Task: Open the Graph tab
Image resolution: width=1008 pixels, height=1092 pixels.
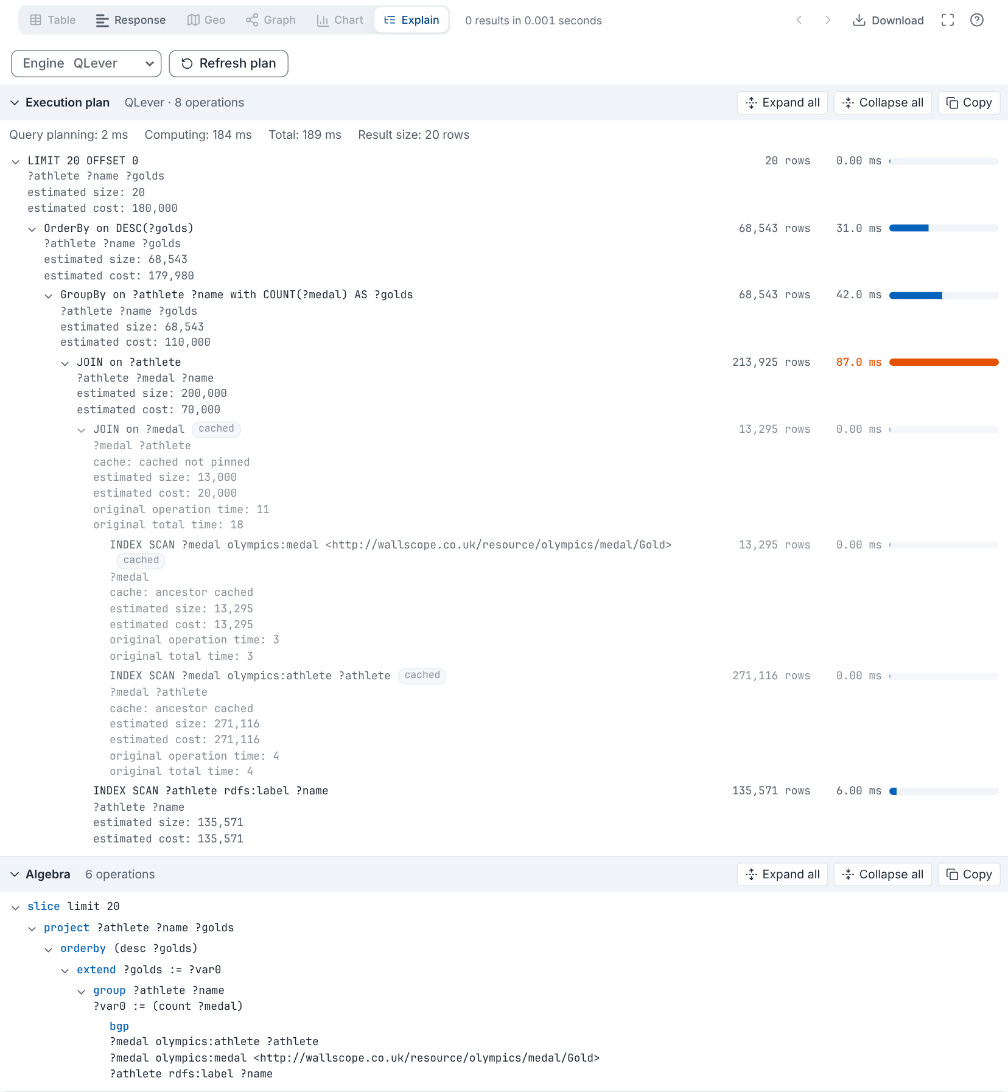Action: coord(271,20)
